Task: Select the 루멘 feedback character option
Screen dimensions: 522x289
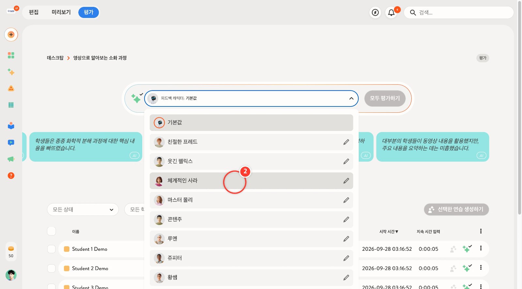Action: tap(251, 239)
